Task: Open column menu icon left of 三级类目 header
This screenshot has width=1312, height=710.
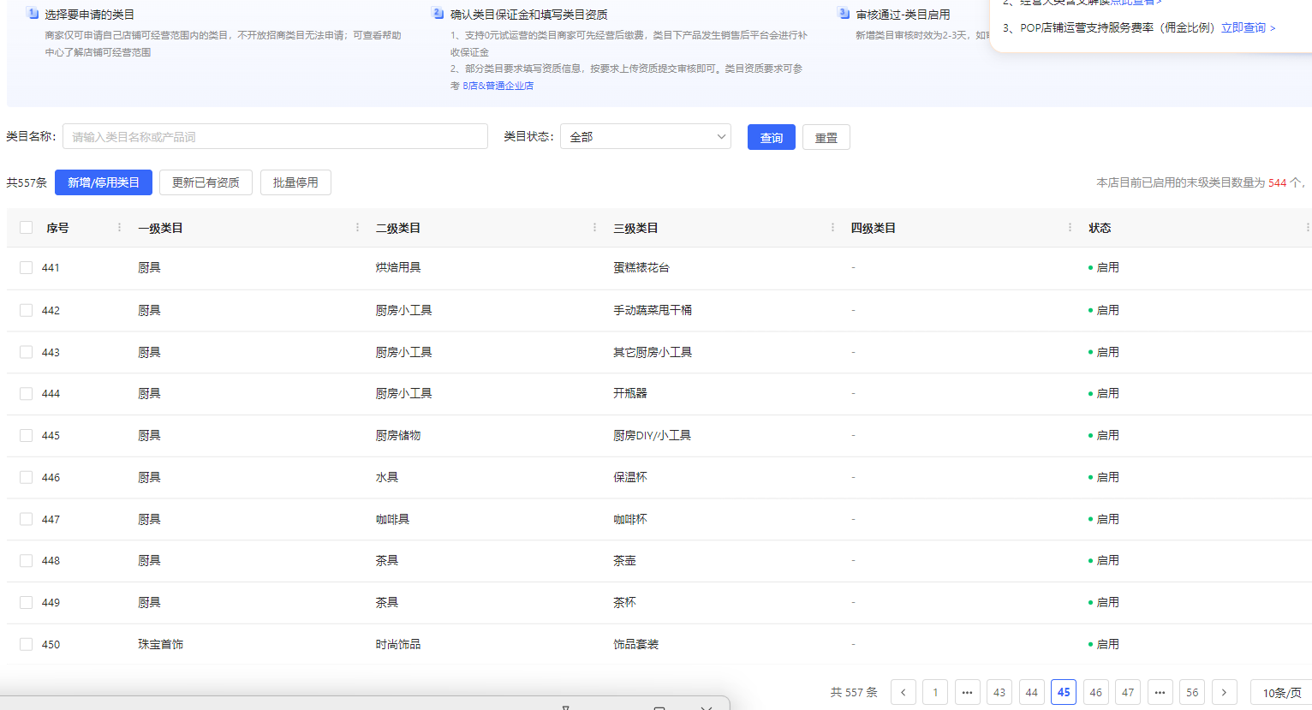Action: tap(594, 228)
